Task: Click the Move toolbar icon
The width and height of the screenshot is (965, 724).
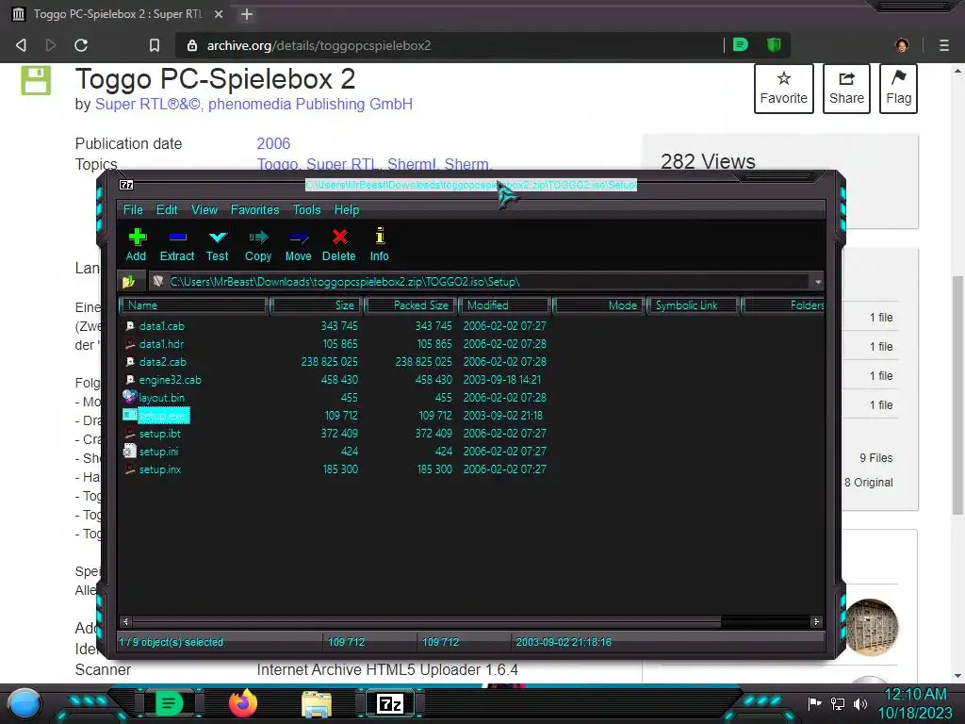Action: coord(299,238)
